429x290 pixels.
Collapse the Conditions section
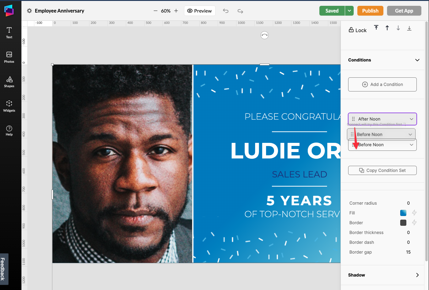[x=417, y=60]
